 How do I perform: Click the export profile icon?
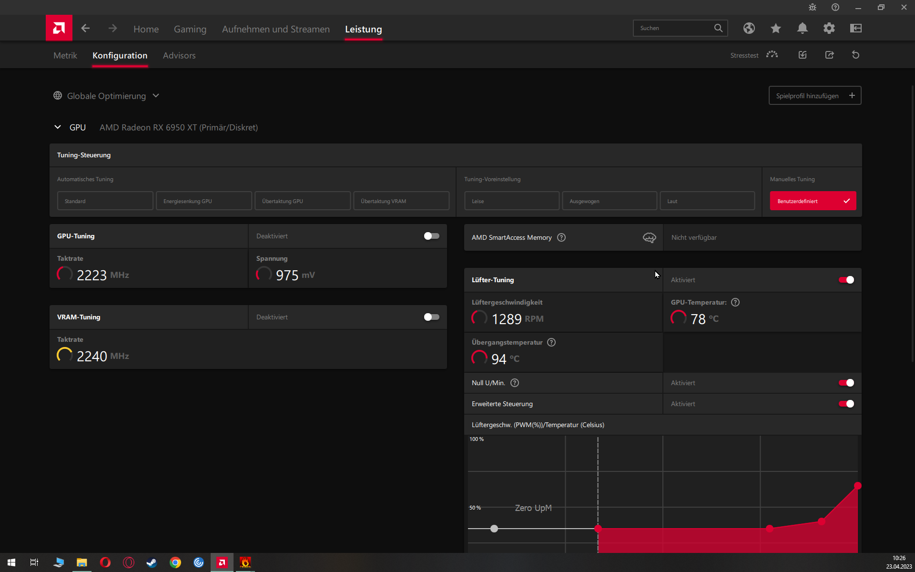(829, 55)
